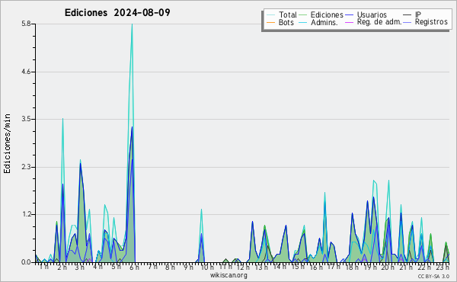Click the y-axis value 5.8
Viewport: 457px width, 282px height.
pos(26,24)
